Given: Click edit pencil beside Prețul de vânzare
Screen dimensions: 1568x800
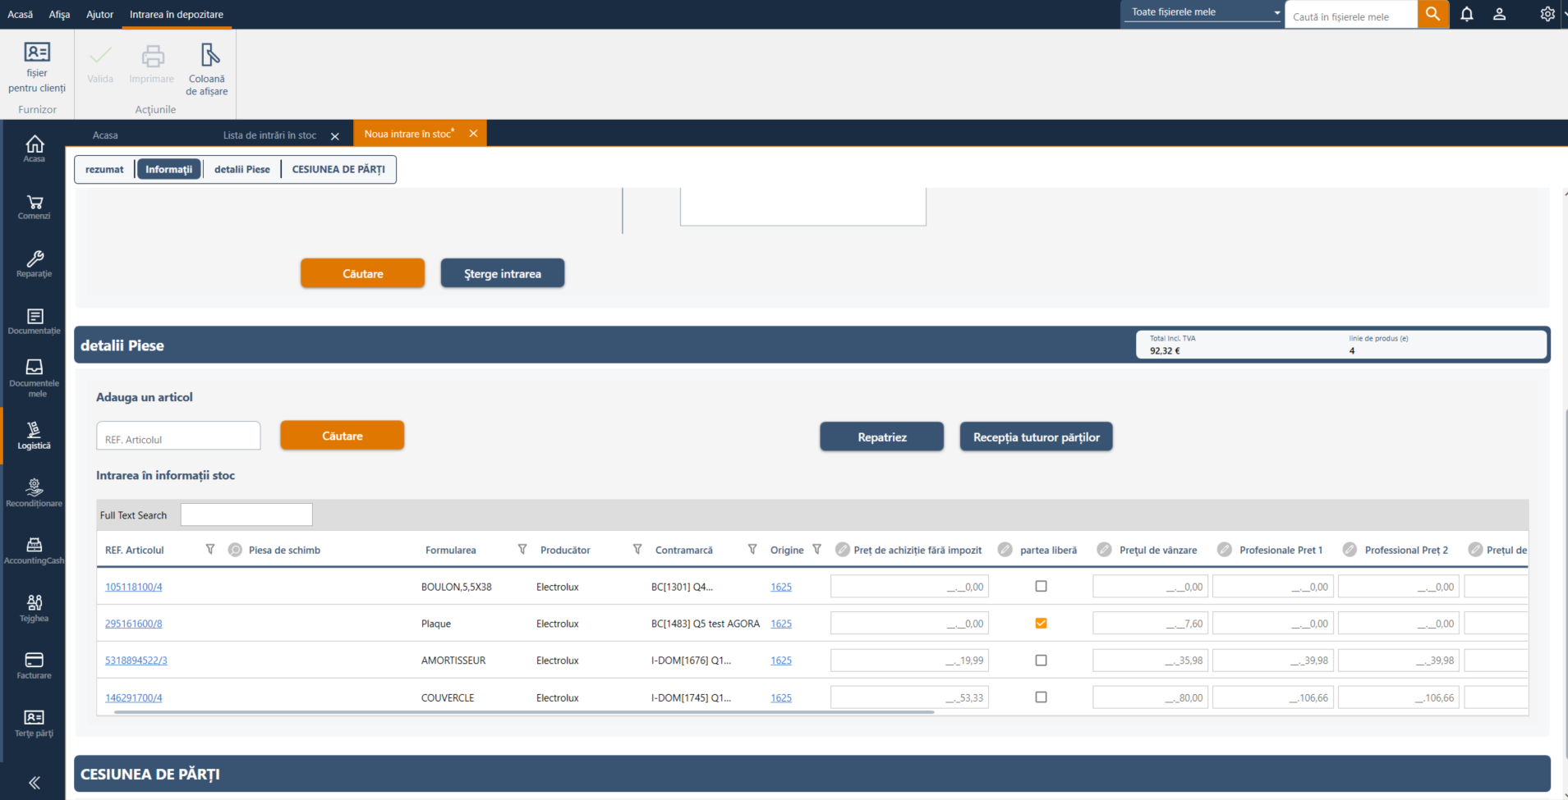Looking at the screenshot, I should coord(1105,550).
